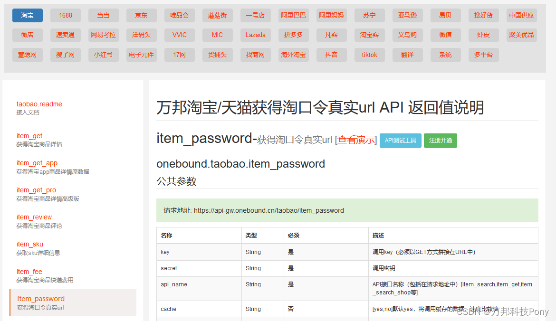Select the 海外淘宝 platform tab

[293, 55]
